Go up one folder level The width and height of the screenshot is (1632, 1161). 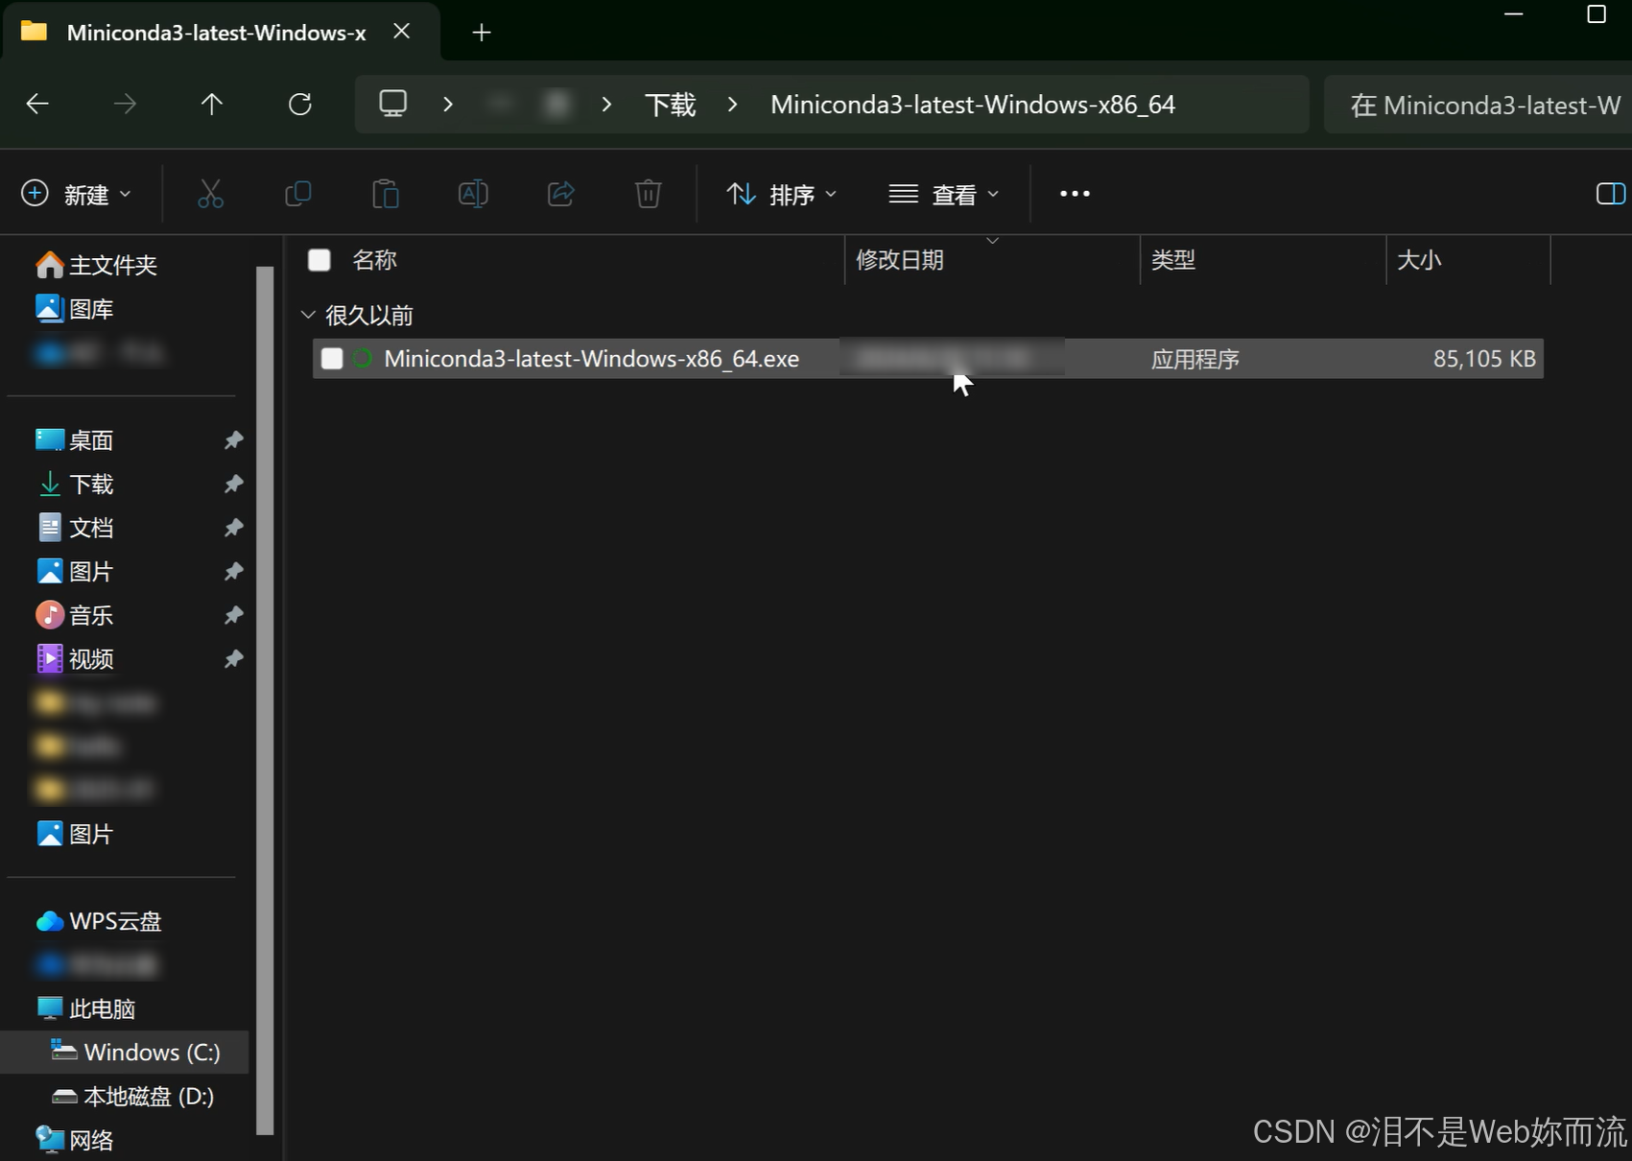coord(212,104)
